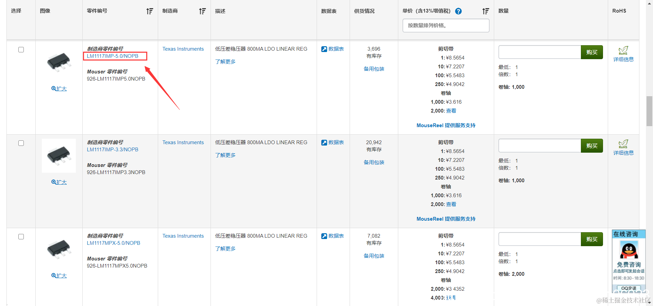
Task: Click product thumbnail of LM1117IMP-5.0/NOPB
Action: (x=59, y=62)
